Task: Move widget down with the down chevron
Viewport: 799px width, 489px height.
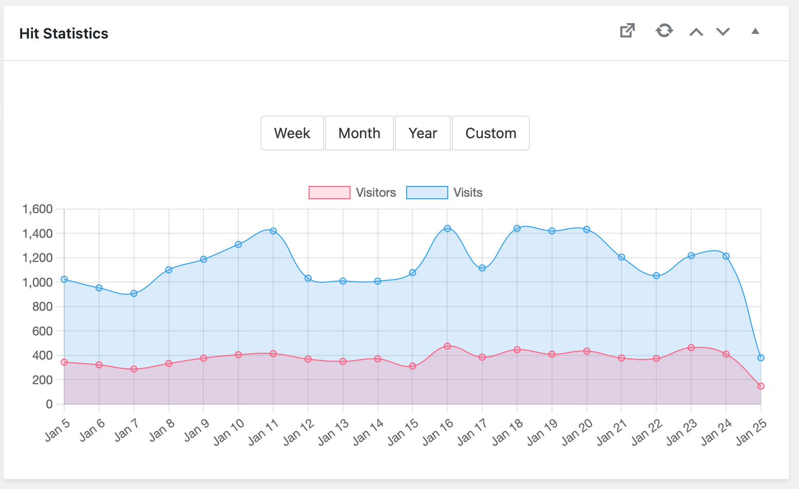Action: point(723,32)
